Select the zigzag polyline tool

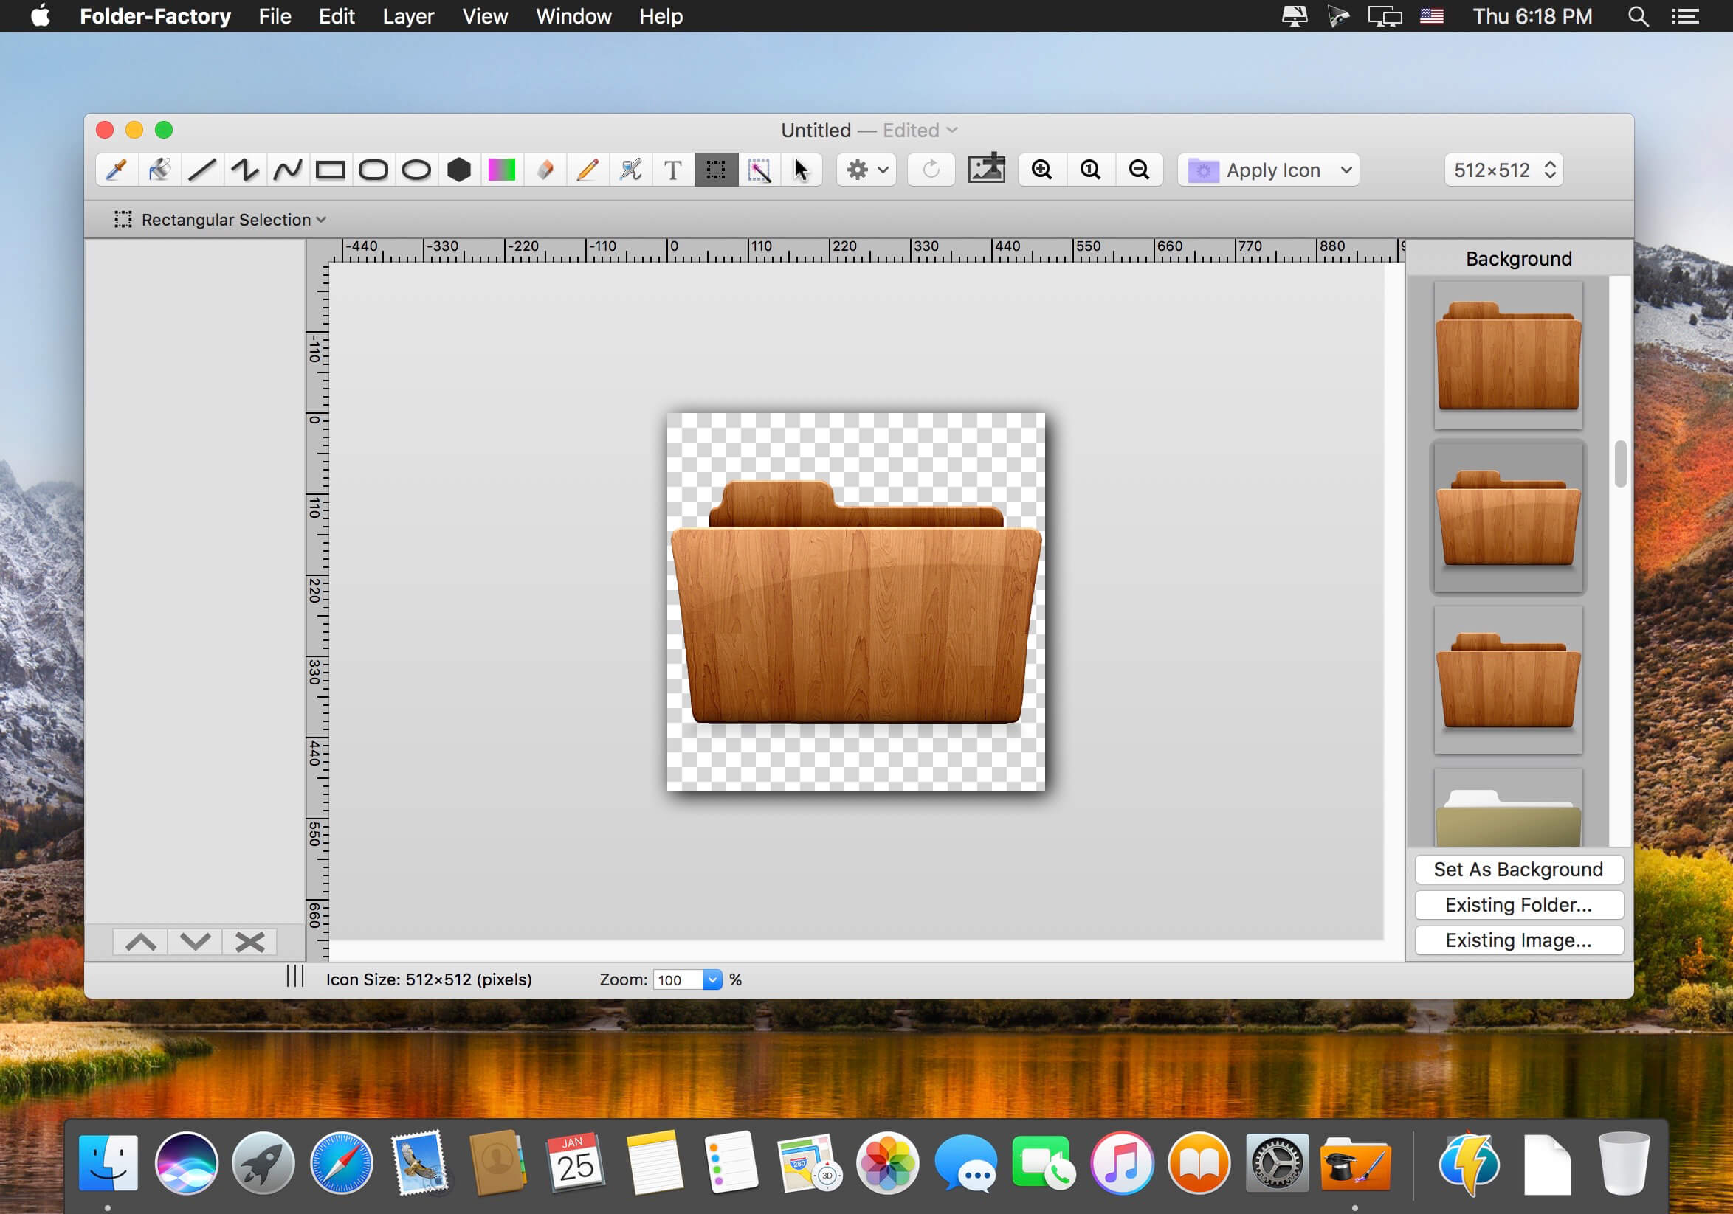coord(244,170)
